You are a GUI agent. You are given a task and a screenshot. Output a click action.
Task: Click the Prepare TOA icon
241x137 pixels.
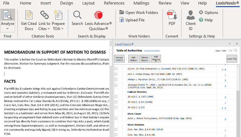click(58, 15)
